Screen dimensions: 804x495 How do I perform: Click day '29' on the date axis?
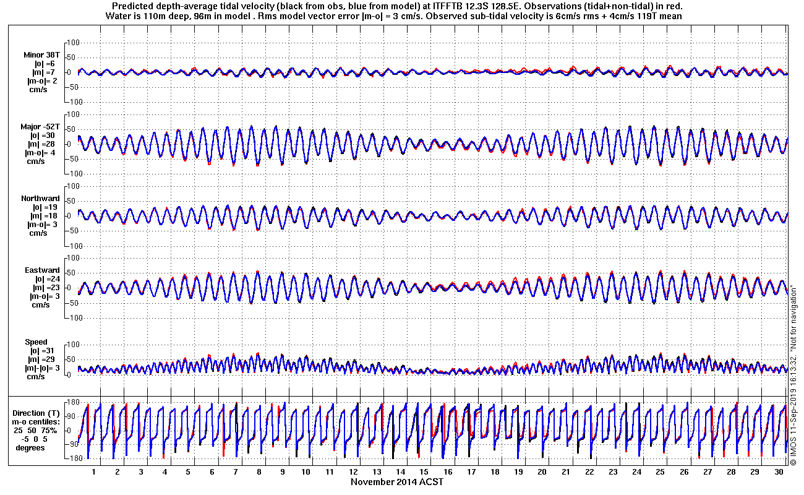[x=755, y=471]
